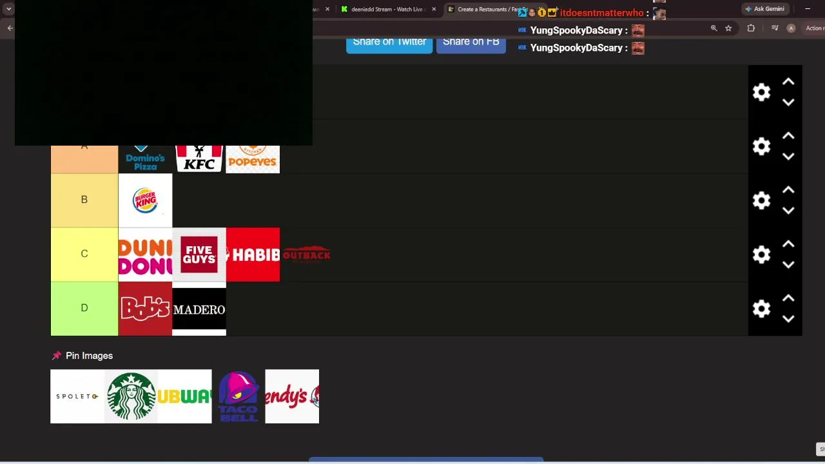
Task: Move tier B row down
Action: [x=788, y=211]
